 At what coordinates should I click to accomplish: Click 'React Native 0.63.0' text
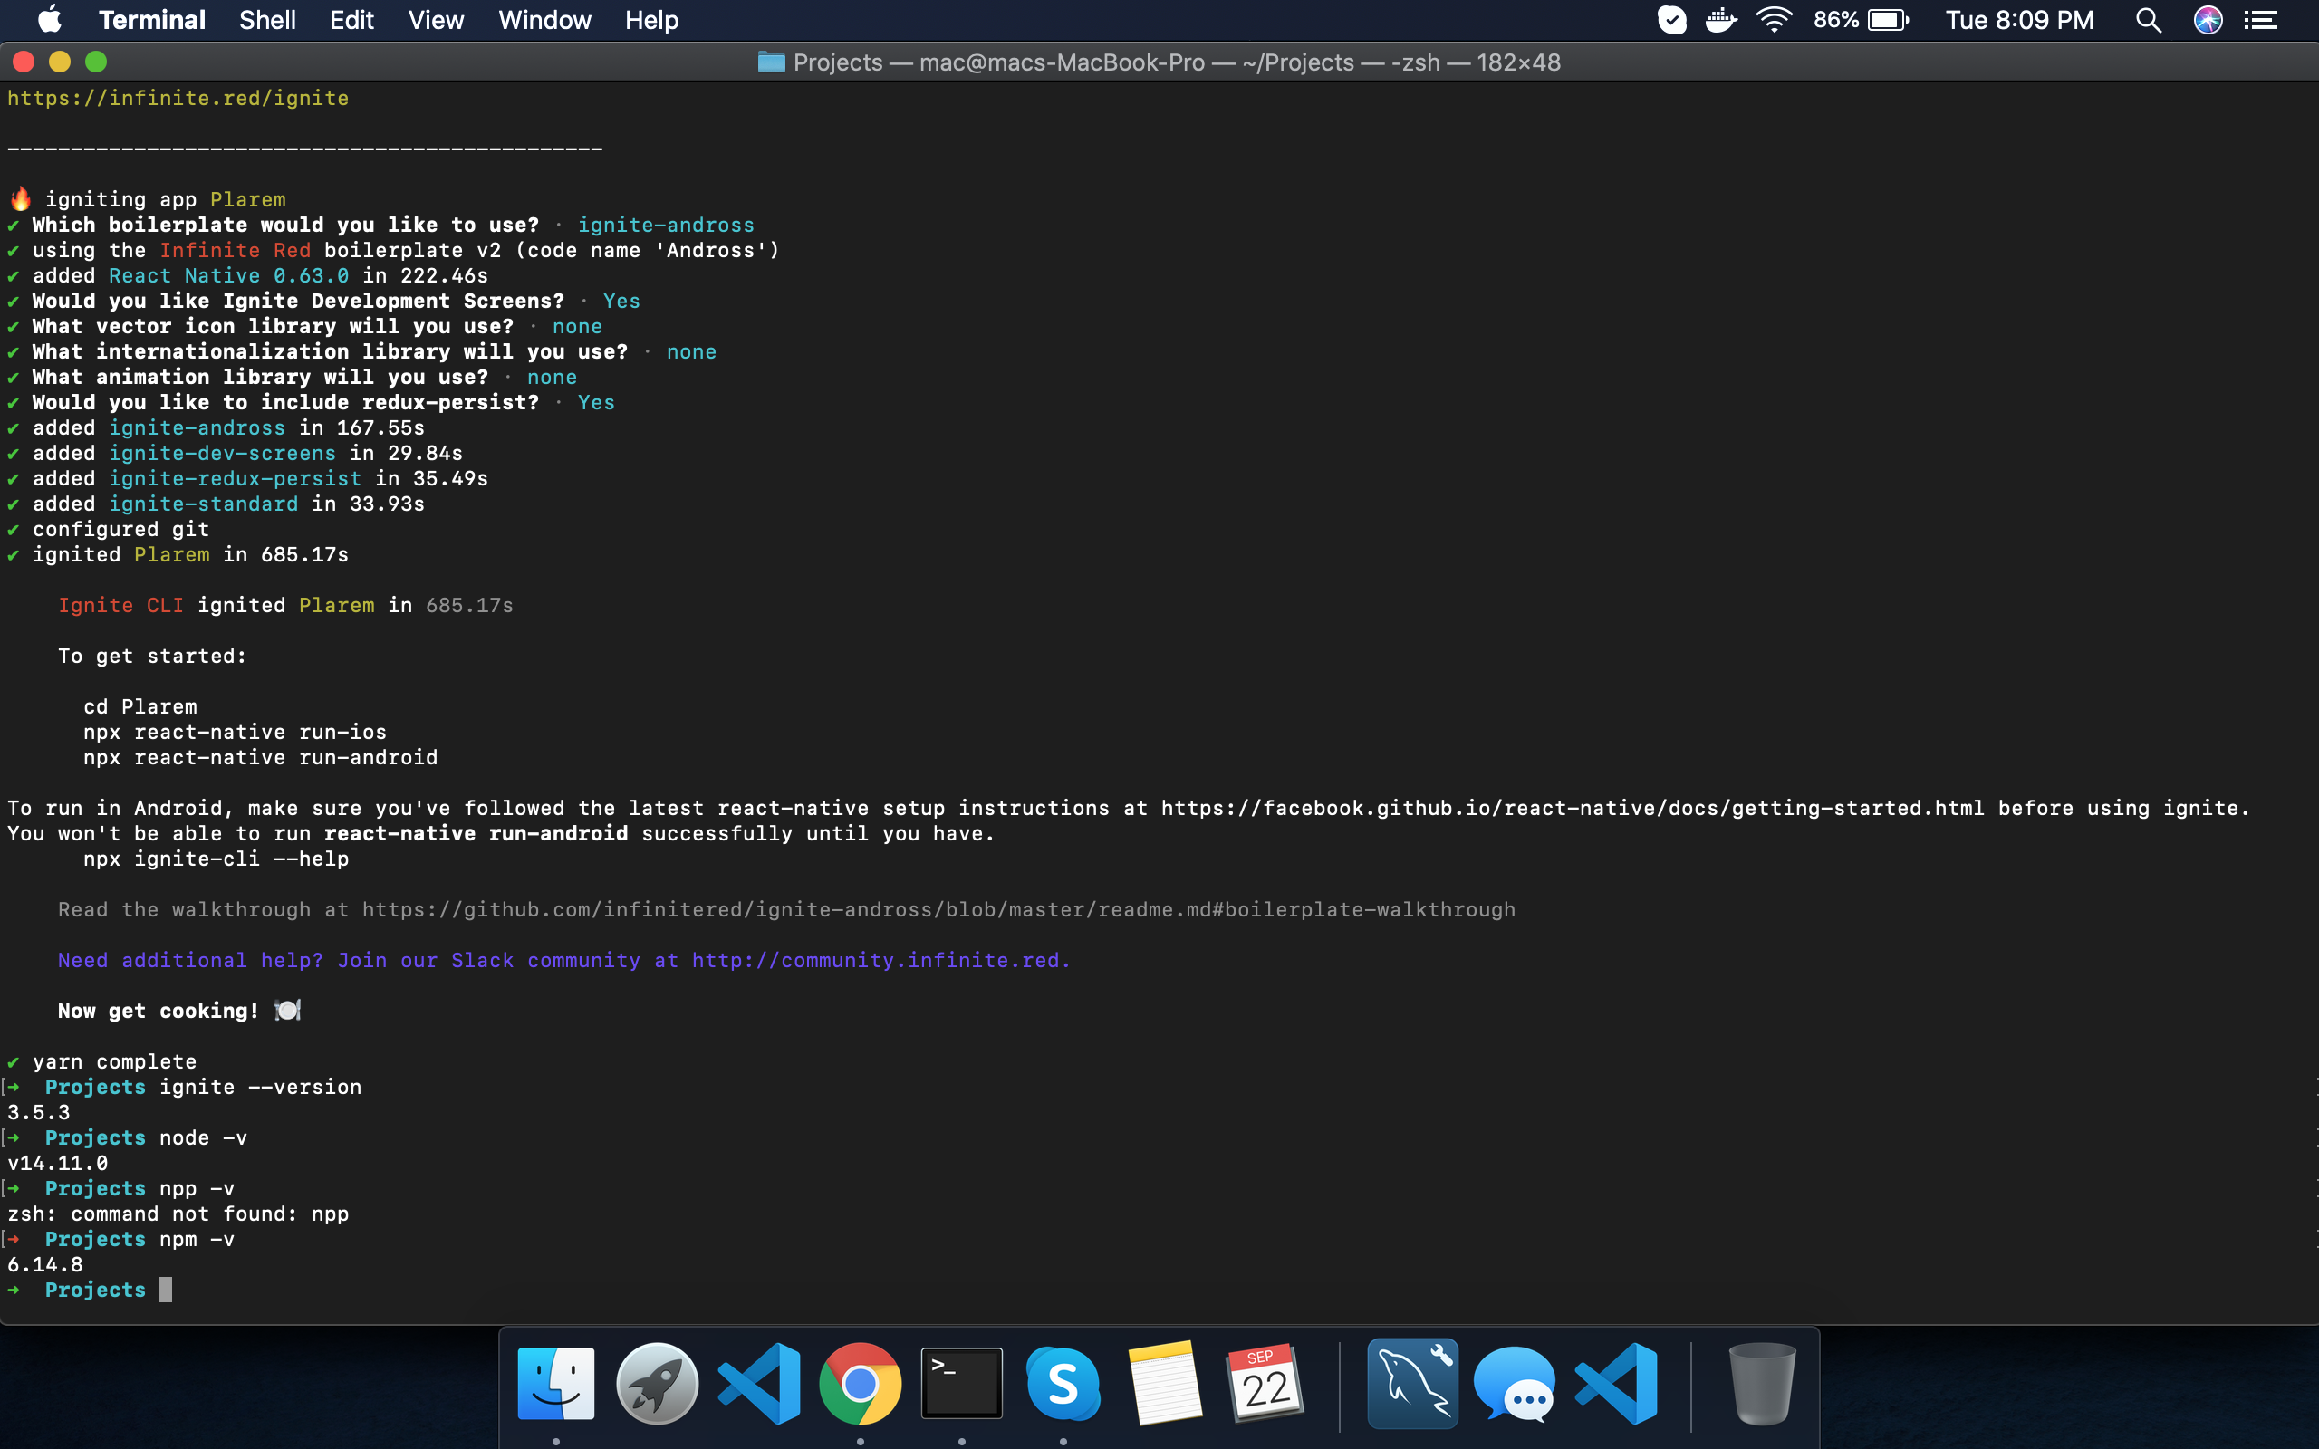point(229,275)
